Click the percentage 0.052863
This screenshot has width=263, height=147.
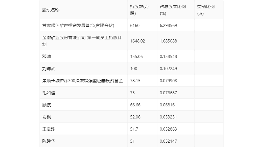click(168, 129)
